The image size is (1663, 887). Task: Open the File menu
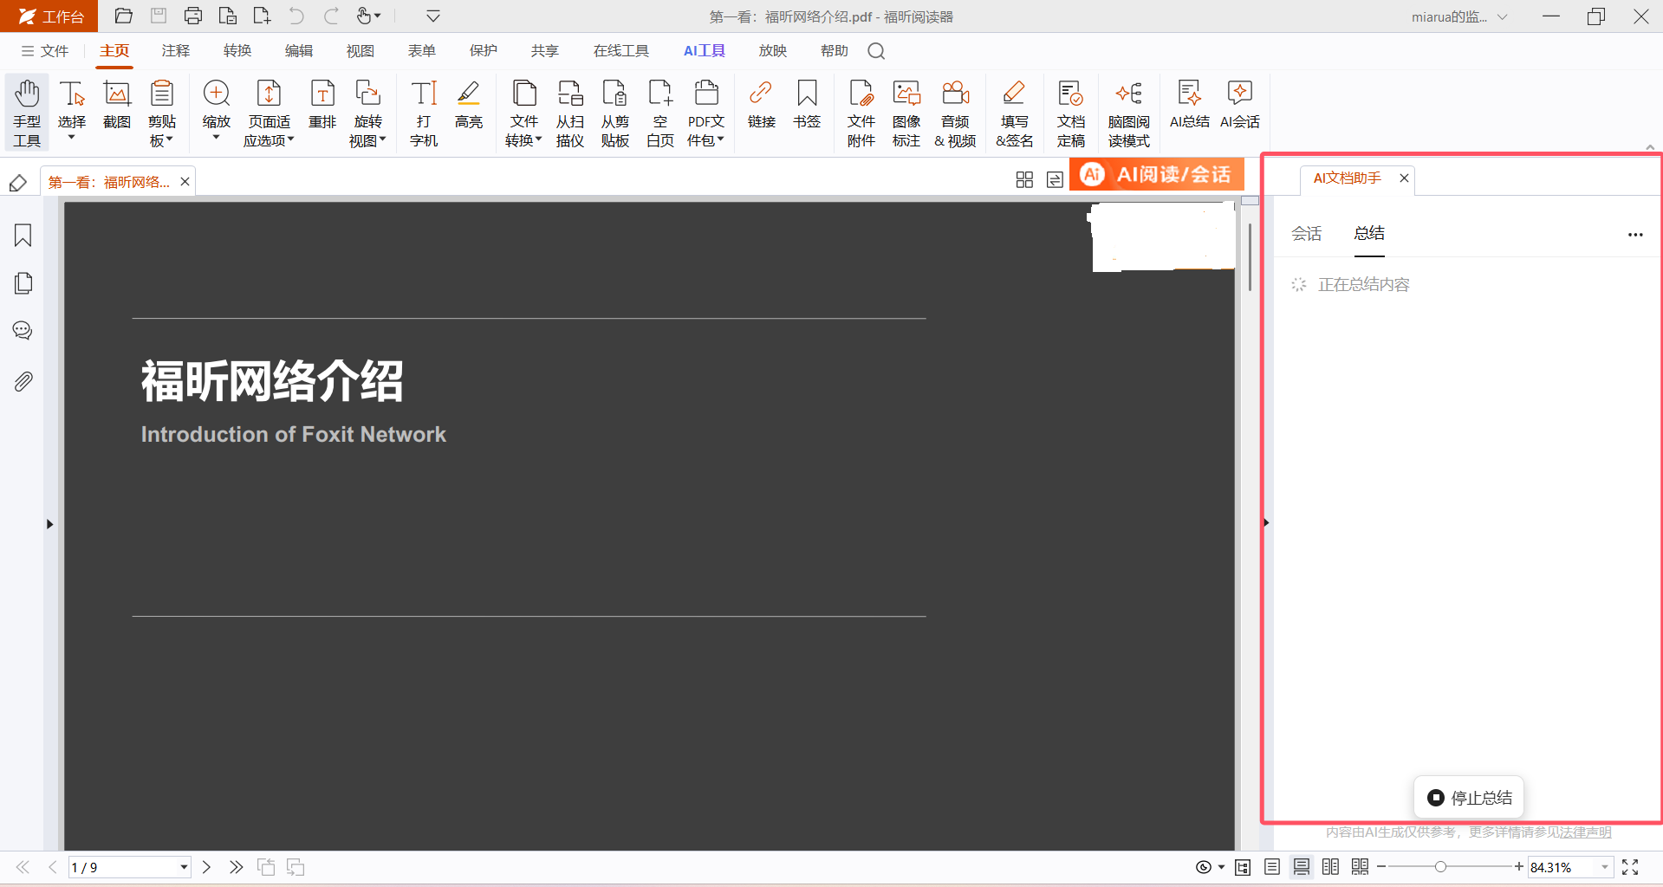[x=45, y=51]
